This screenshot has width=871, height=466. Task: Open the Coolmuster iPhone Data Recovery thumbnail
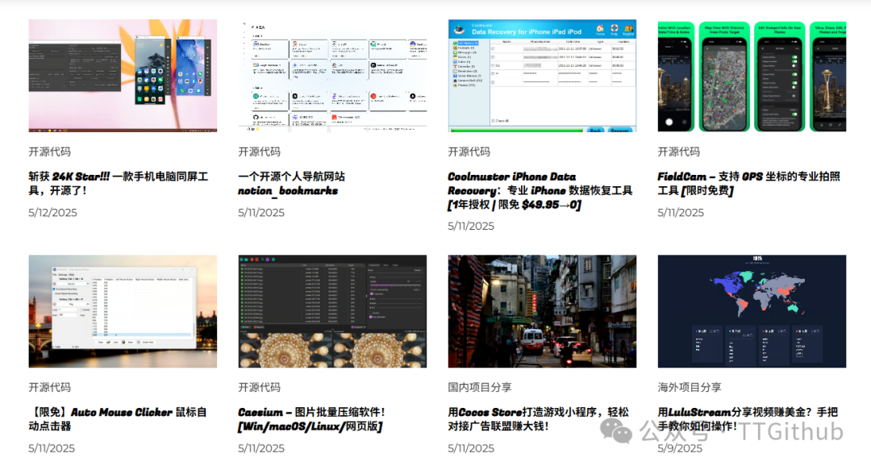click(542, 76)
